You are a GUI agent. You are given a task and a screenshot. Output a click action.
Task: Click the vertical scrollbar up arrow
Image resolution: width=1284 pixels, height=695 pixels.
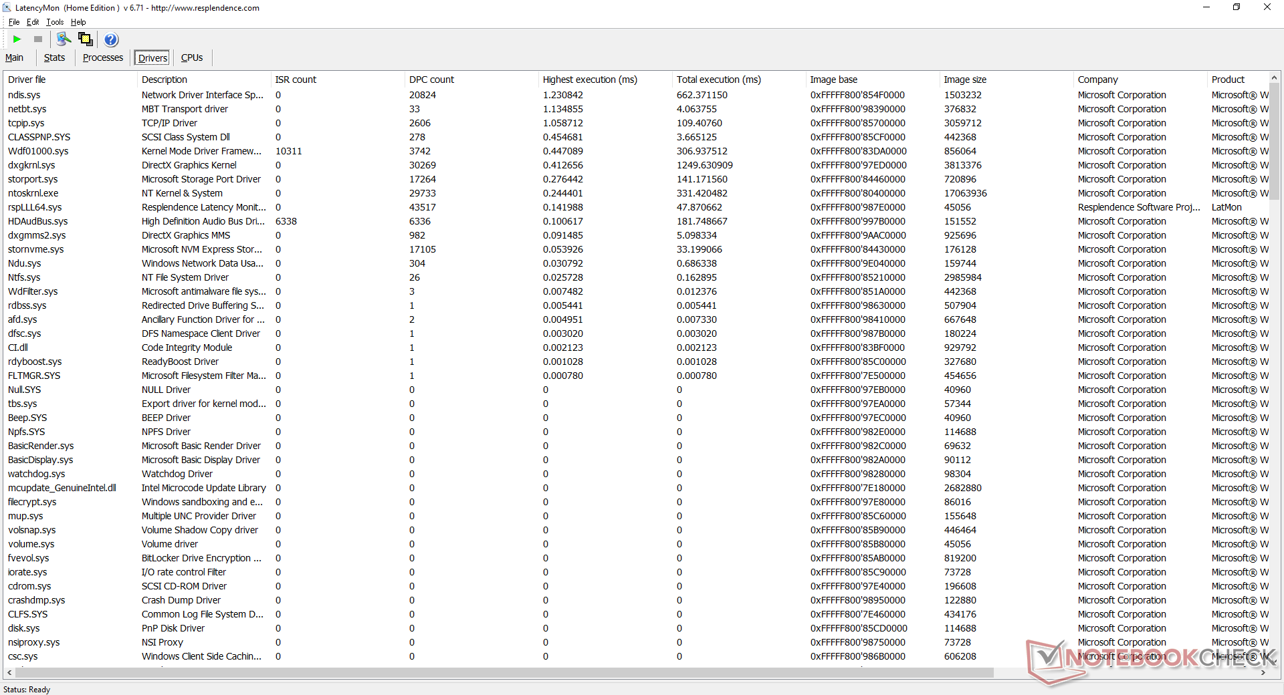(1274, 78)
